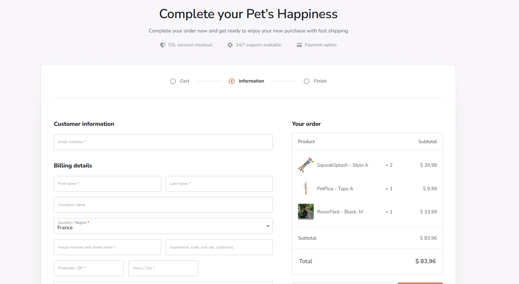
Task: Select the Information step radio button
Action: (x=231, y=81)
